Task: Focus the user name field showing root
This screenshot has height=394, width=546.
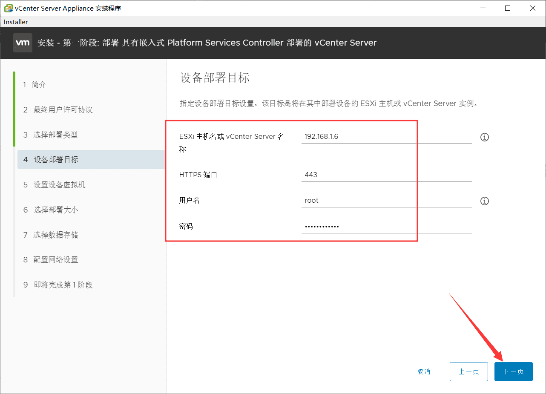Action: click(x=386, y=200)
